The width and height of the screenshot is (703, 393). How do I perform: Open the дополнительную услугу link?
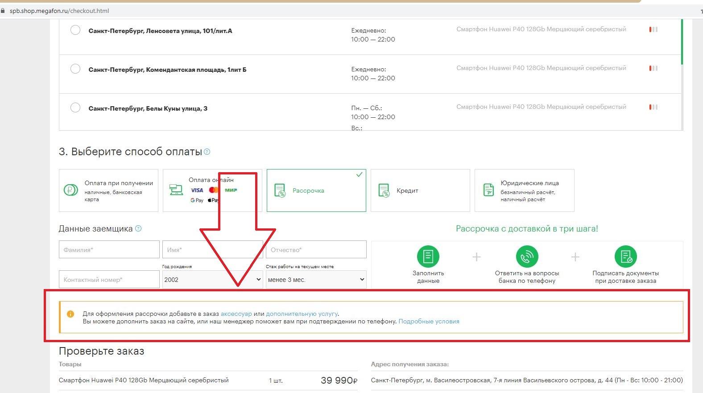click(302, 314)
